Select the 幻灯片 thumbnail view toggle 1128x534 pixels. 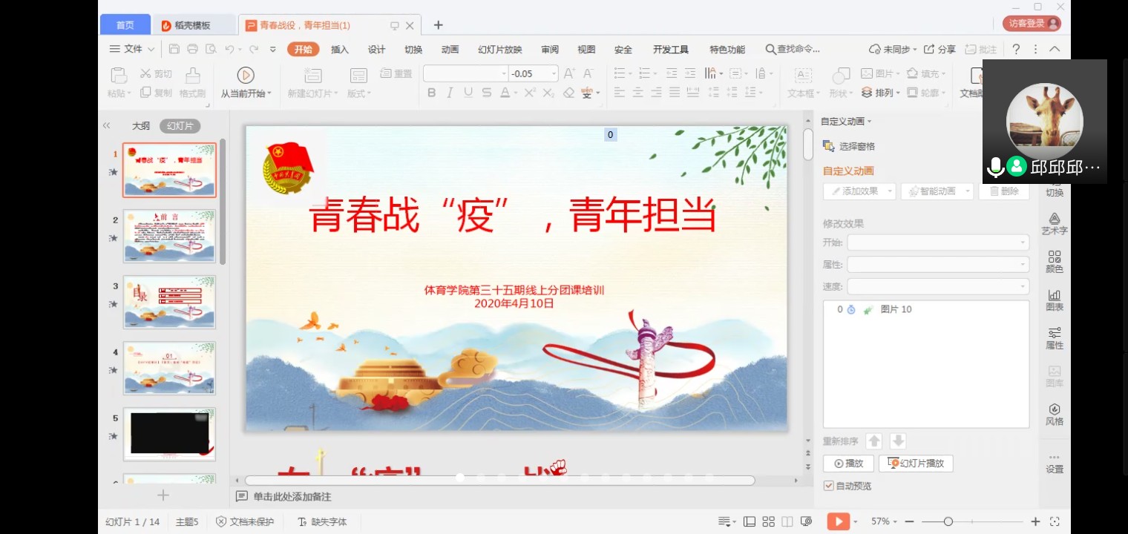[180, 126]
